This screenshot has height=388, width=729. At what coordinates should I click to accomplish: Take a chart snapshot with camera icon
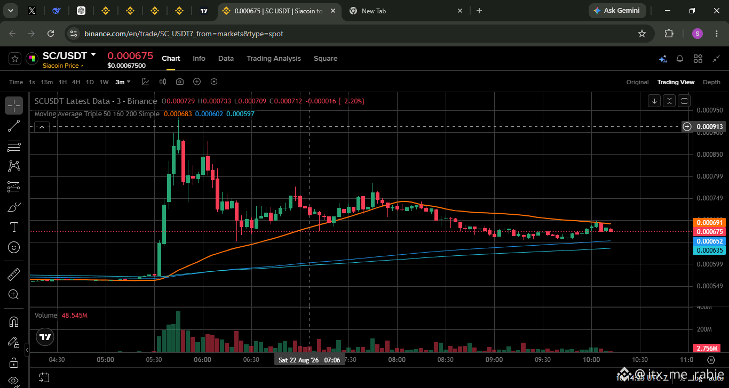click(180, 82)
